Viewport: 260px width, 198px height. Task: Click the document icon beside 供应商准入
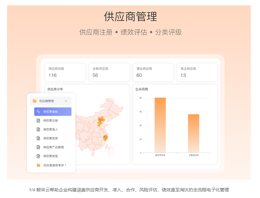click(38, 129)
